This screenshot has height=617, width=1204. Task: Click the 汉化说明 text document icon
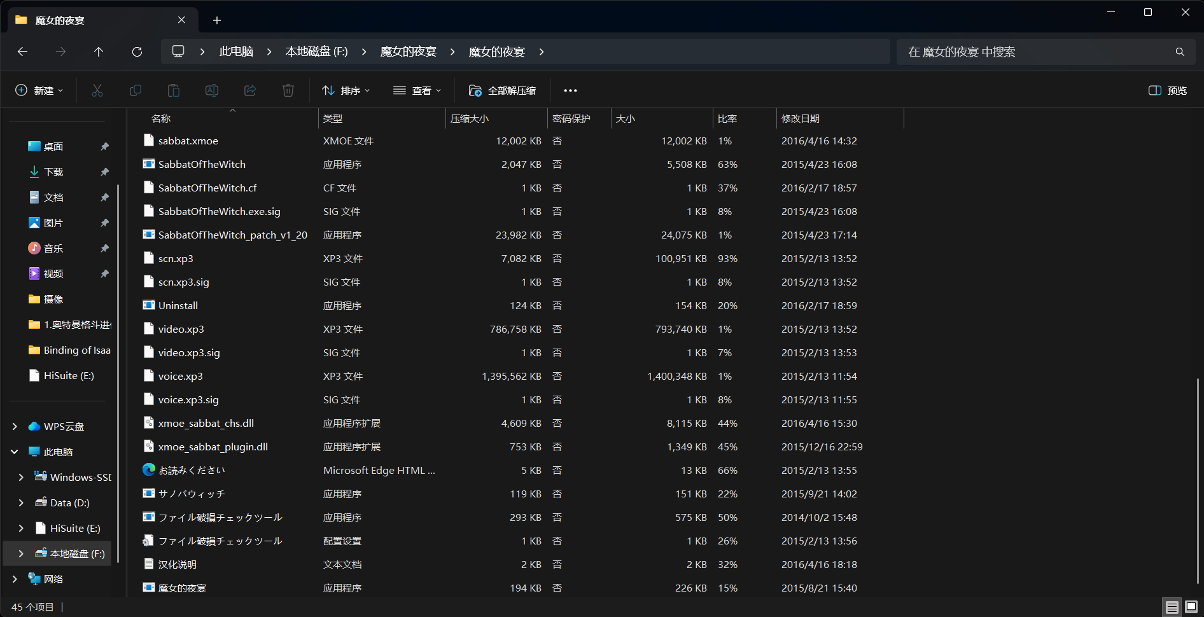149,564
